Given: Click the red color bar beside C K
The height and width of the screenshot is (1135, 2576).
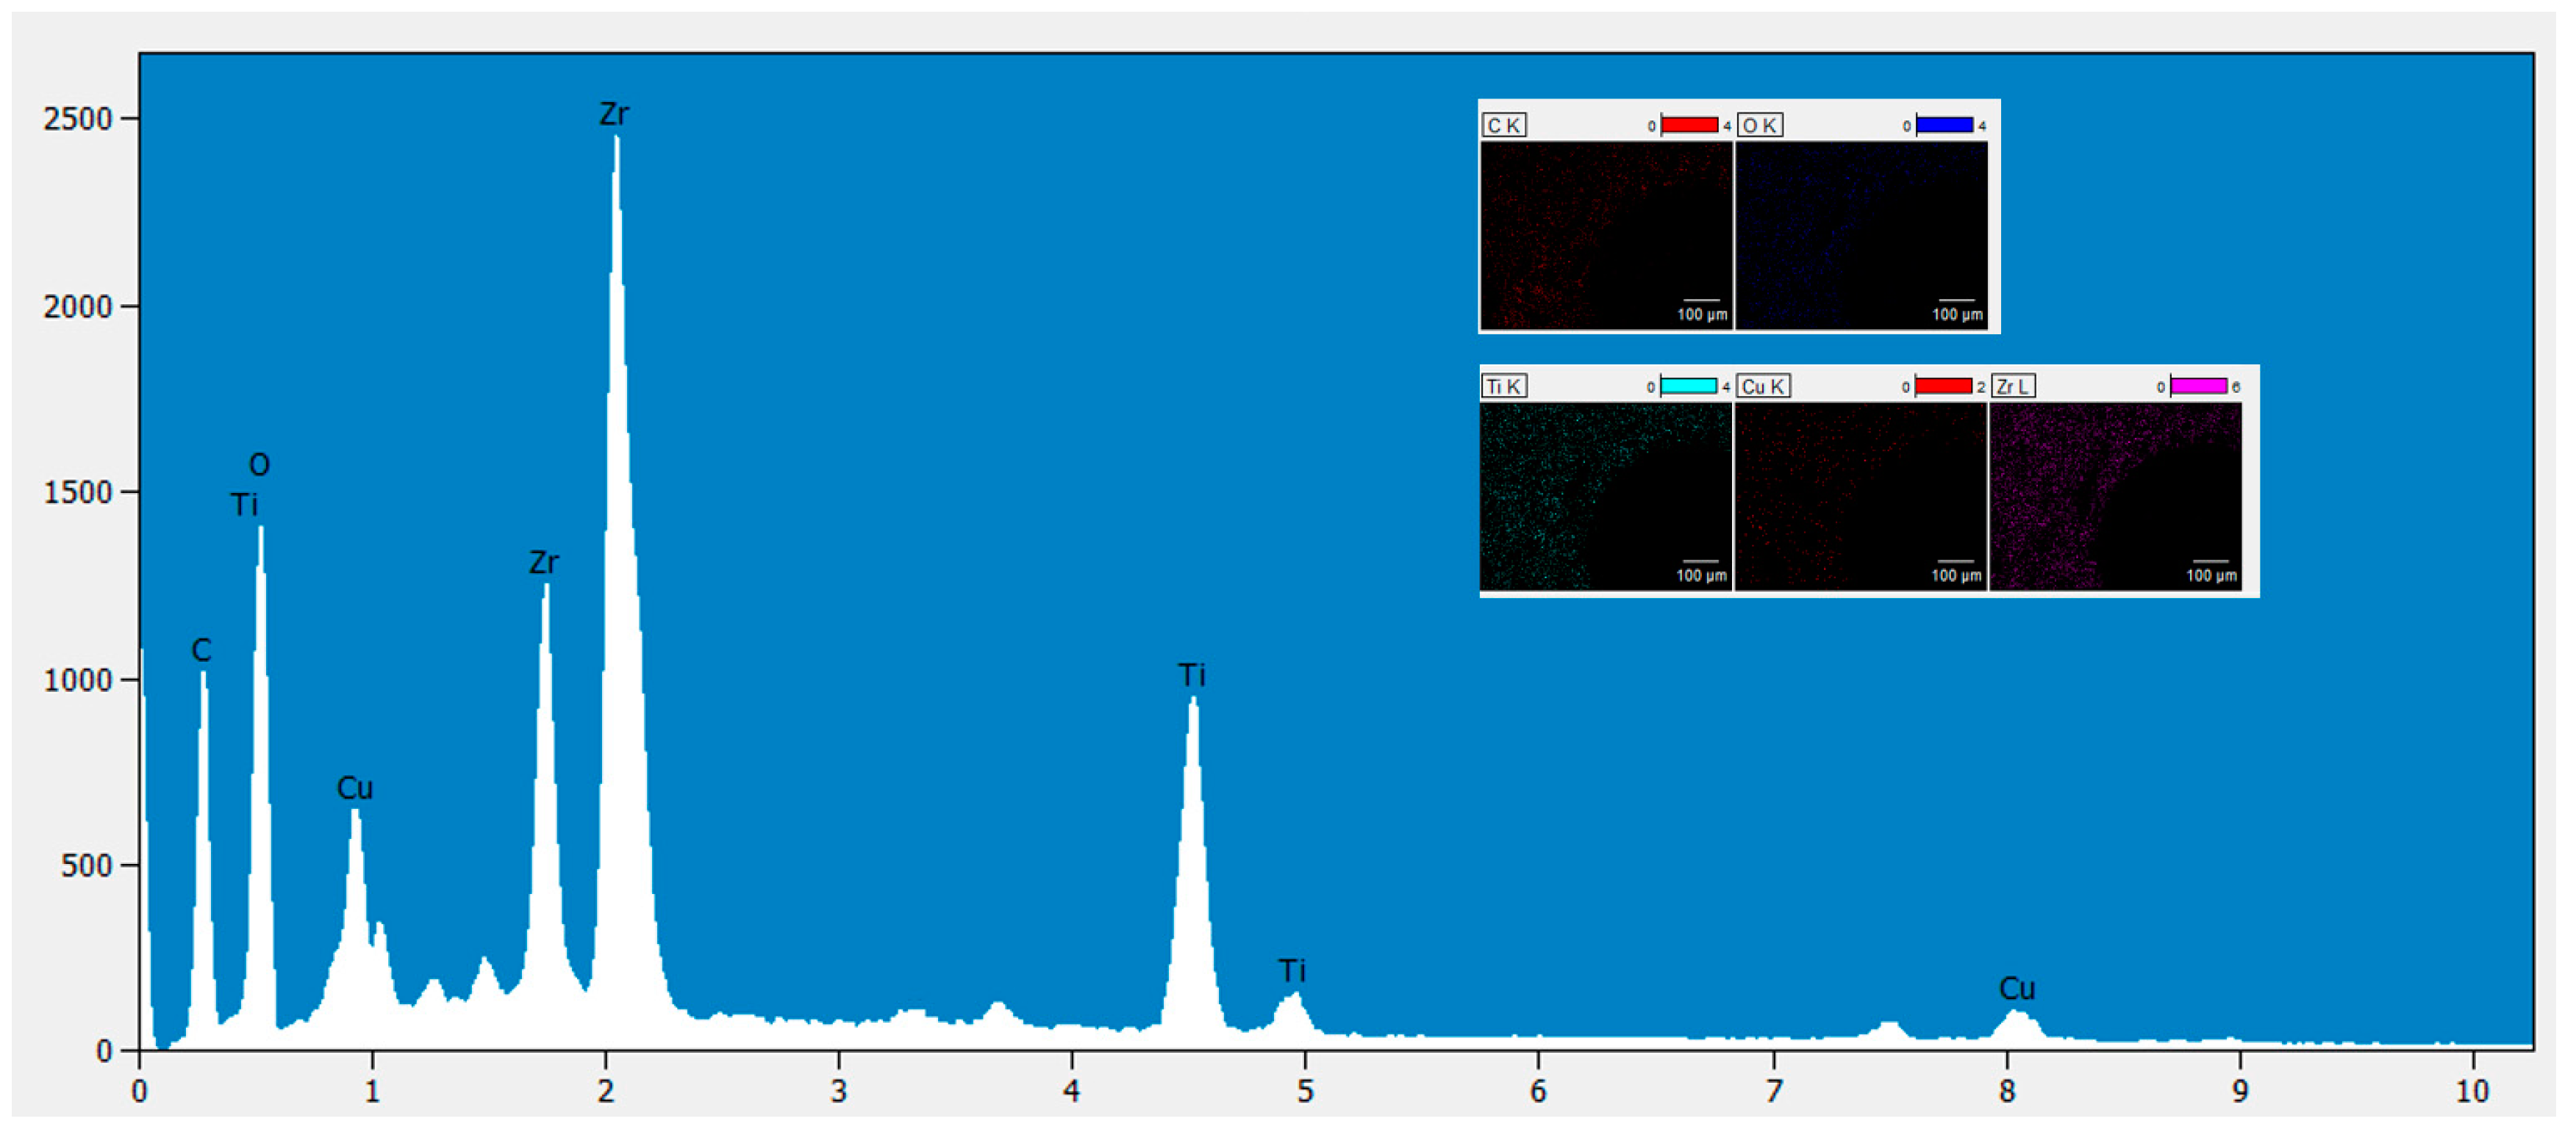Looking at the screenshot, I should click(1689, 125).
